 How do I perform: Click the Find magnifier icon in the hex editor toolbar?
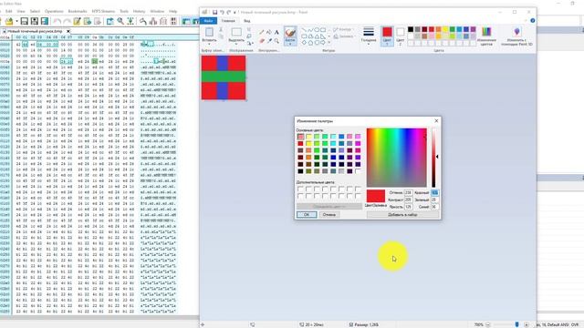[120, 21]
